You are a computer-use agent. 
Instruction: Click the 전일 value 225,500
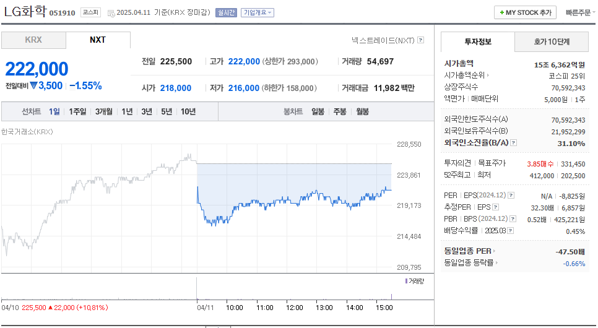click(176, 61)
